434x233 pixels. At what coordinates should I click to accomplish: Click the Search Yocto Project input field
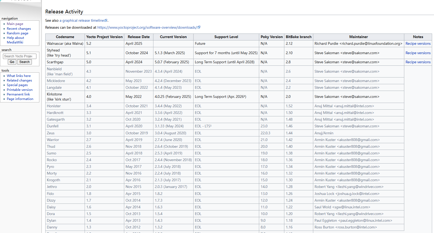point(20,56)
